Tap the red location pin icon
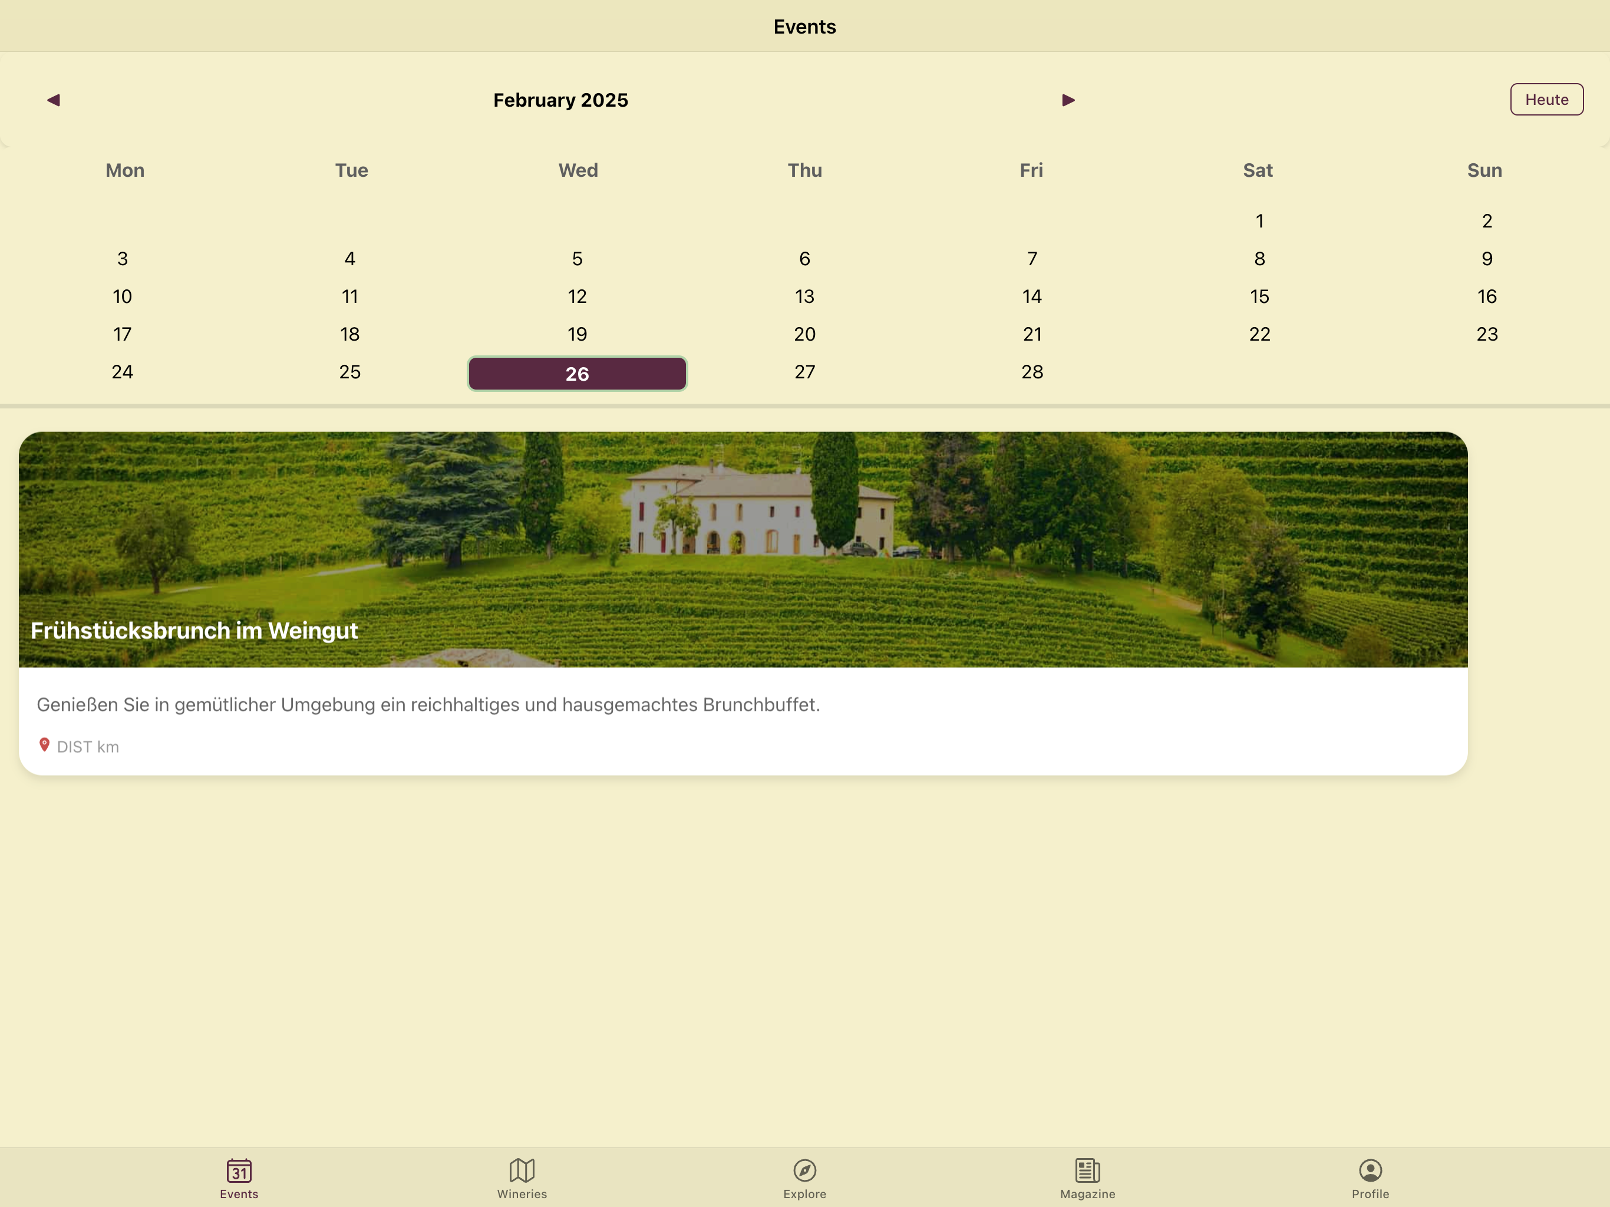 44,745
